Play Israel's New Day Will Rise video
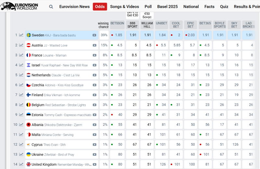260x169 pixels. [x=95, y=65]
